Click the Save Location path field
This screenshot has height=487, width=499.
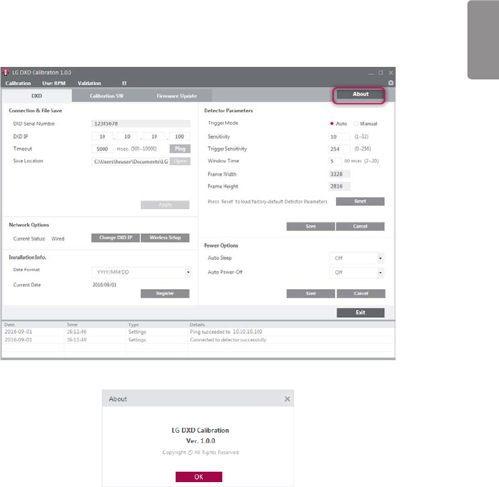(130, 162)
